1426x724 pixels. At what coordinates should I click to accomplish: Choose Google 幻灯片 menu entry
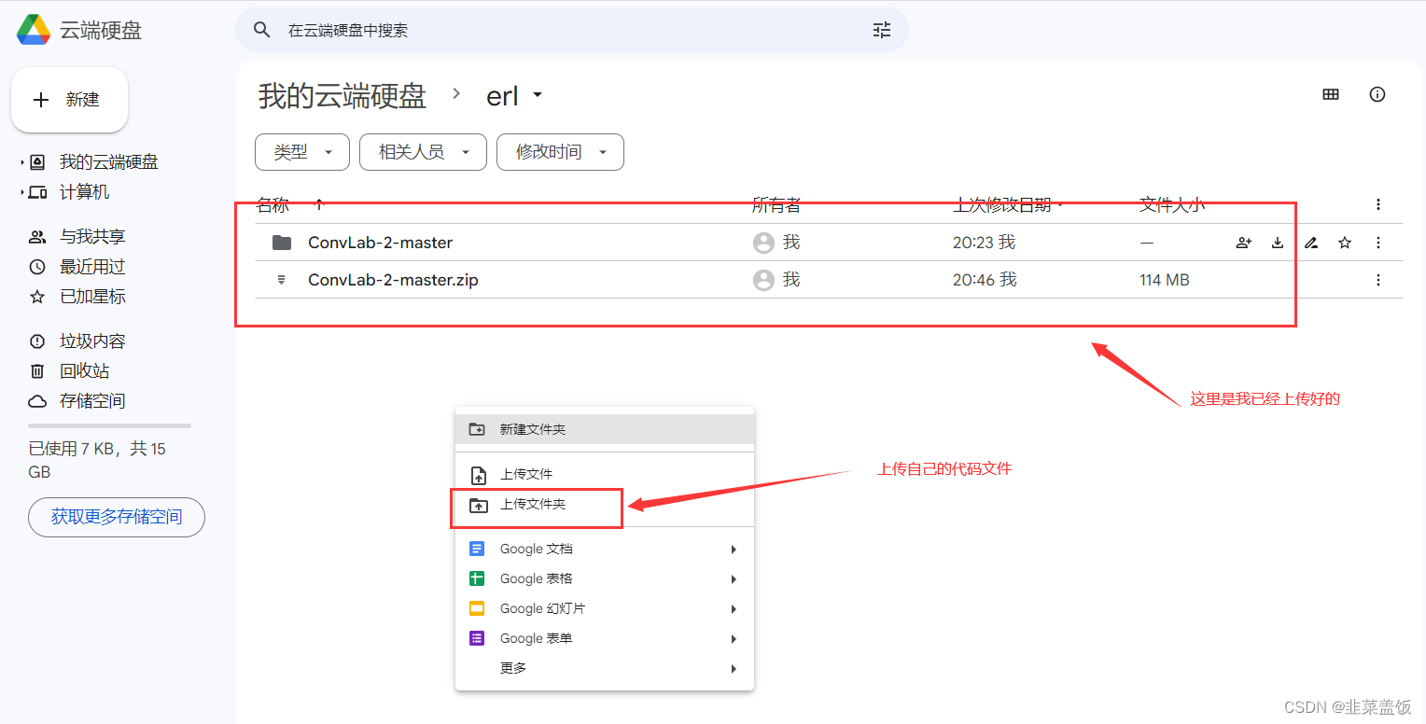605,608
